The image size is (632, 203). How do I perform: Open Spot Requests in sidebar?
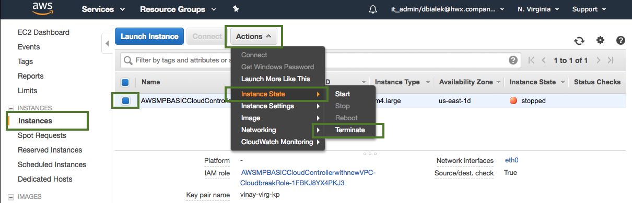pos(42,135)
